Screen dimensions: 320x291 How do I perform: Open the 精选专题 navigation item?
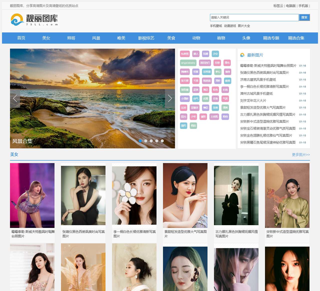point(271,38)
